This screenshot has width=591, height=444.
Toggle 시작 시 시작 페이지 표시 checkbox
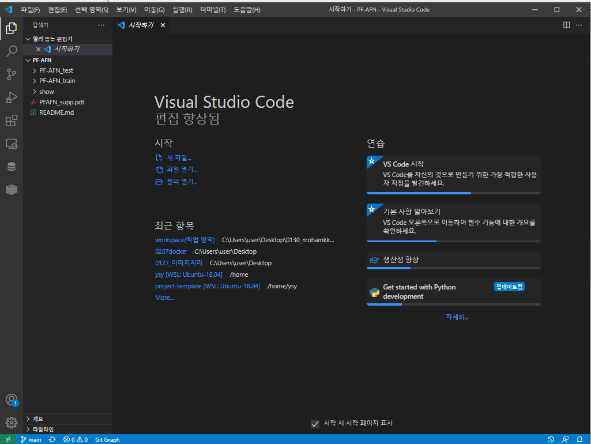(315, 424)
